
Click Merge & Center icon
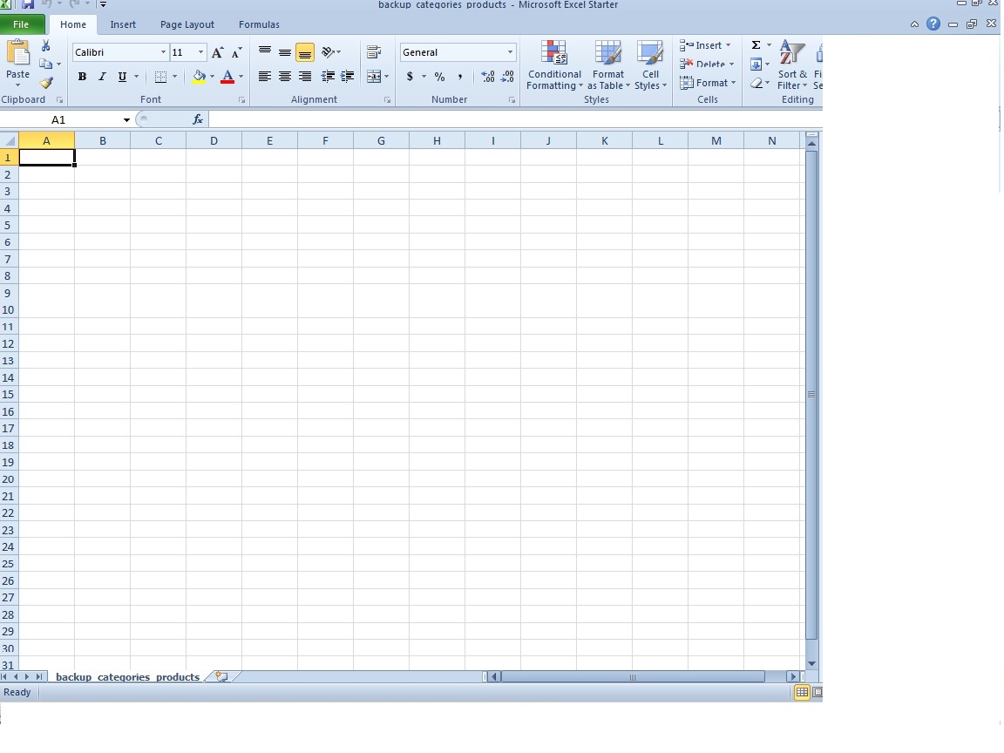click(x=374, y=77)
